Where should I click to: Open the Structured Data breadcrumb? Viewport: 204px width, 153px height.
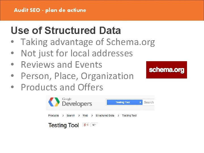[105, 115]
